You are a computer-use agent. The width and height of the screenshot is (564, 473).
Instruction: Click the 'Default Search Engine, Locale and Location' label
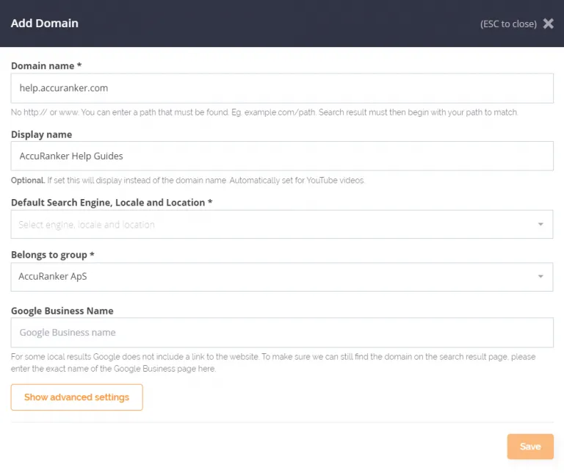(x=112, y=203)
